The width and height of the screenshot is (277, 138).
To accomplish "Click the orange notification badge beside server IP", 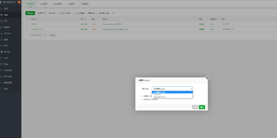I will point(19,2).
